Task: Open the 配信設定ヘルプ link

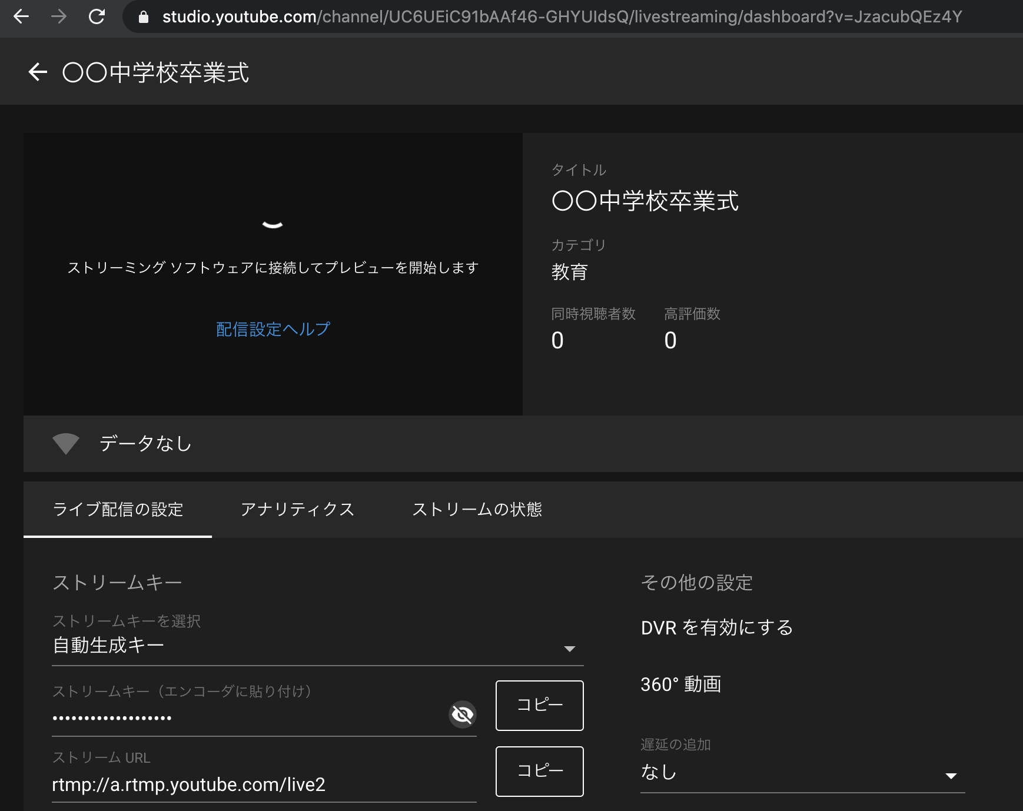Action: pos(273,329)
